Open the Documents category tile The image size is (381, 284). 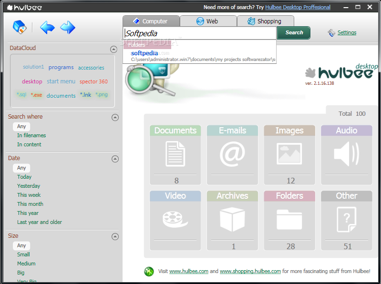click(175, 155)
